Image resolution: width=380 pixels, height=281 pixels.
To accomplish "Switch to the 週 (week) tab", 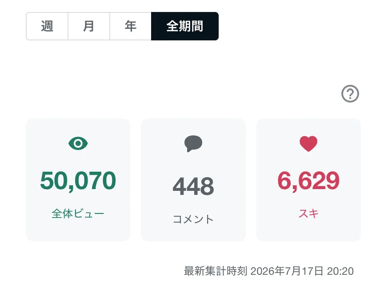I will [x=47, y=26].
